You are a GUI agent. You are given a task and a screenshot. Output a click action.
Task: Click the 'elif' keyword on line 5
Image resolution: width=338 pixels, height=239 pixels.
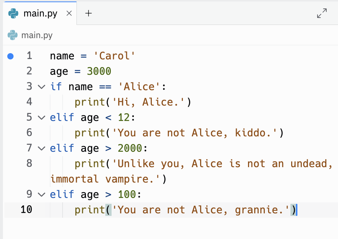point(62,118)
